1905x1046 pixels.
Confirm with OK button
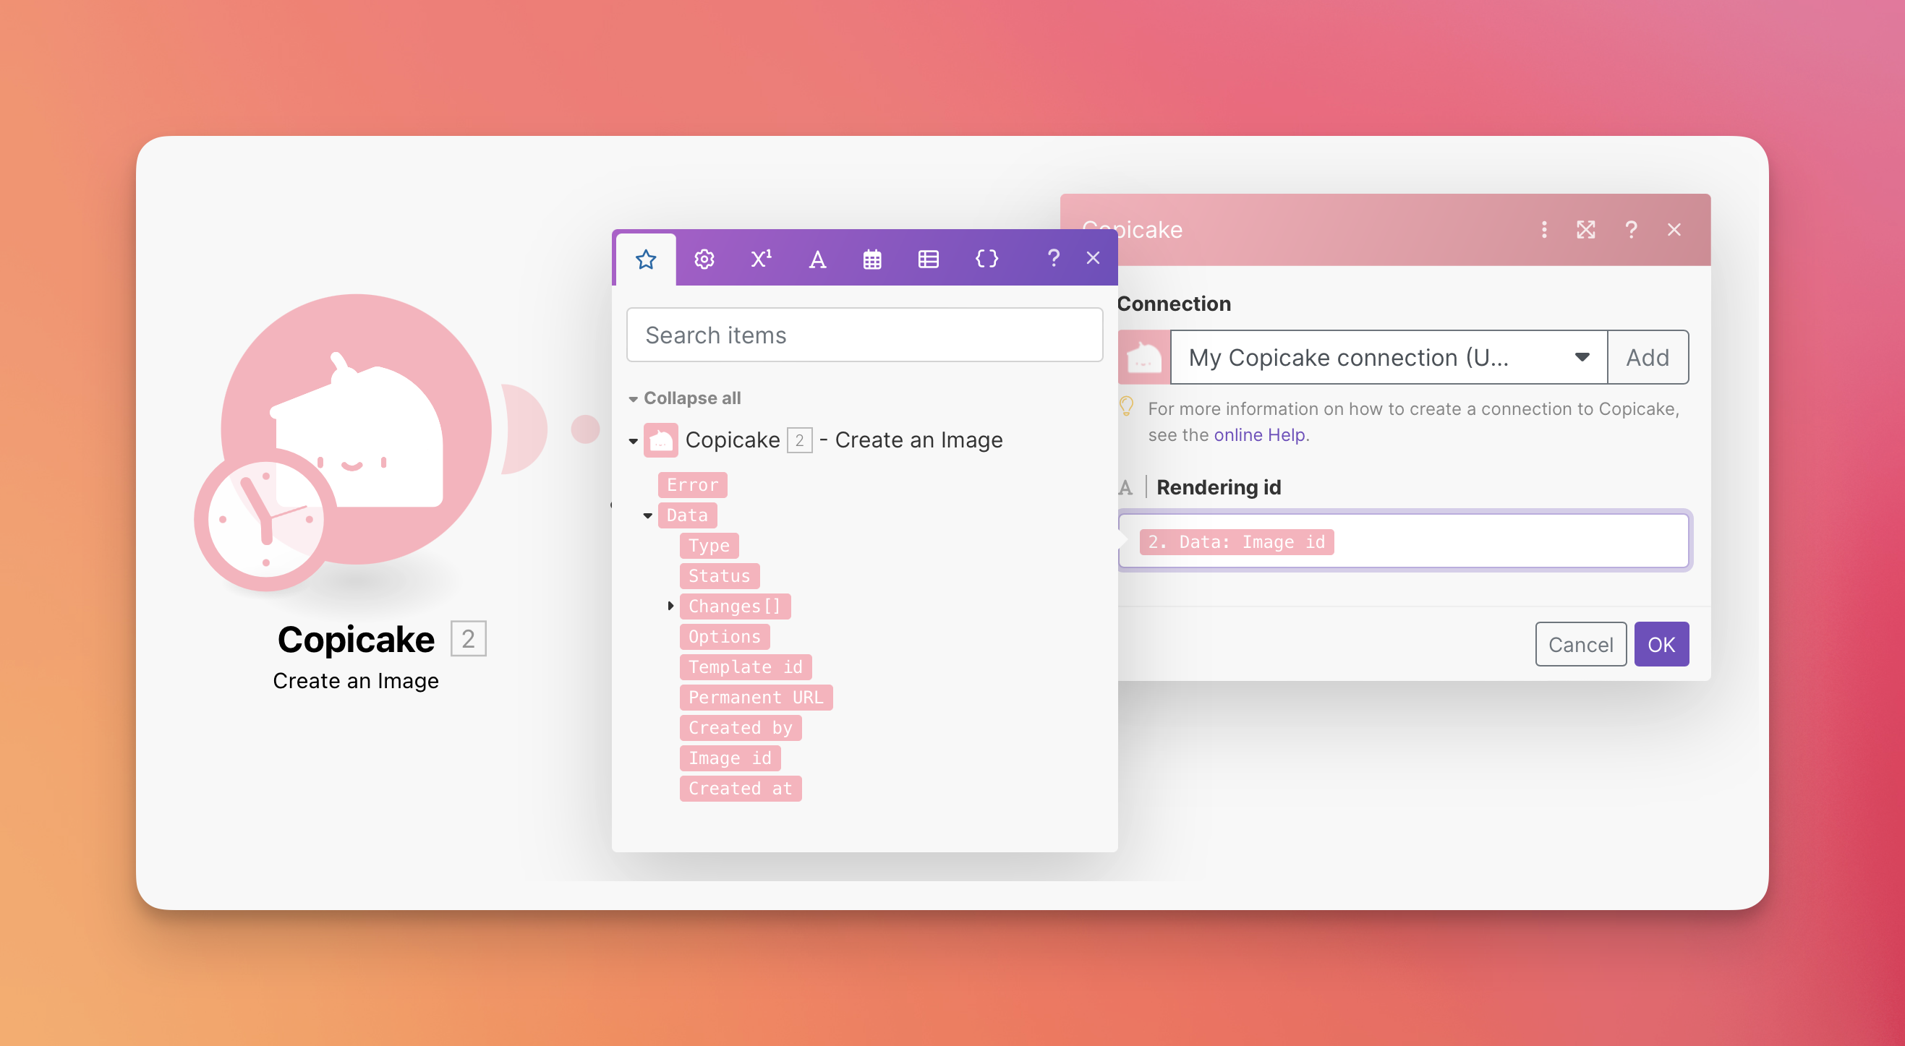1661,644
